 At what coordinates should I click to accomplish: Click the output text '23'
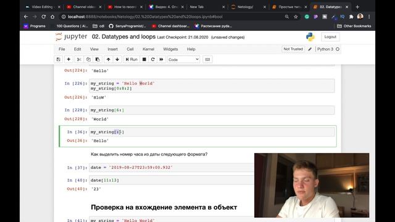coord(96,189)
